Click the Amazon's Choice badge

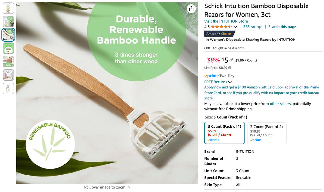coord(219,34)
